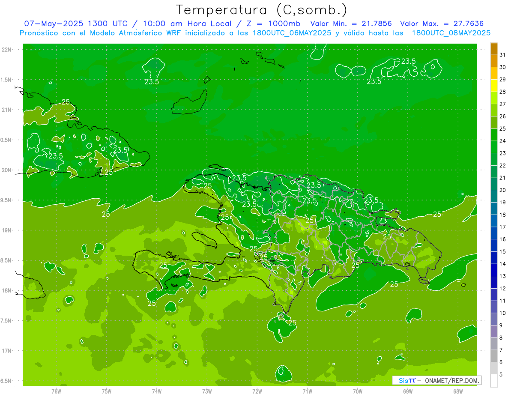The image size is (514, 397).
Task: Click the 20N latitude axis label
Action: coord(7,170)
